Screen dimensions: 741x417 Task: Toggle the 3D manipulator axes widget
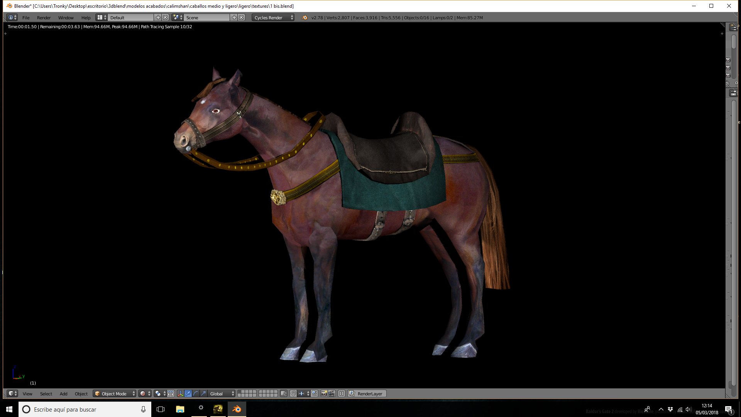(180, 393)
